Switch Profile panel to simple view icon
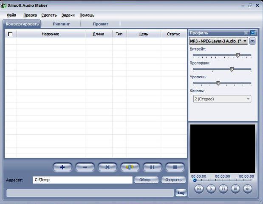Screen dimensions: 263x204 point(246,33)
